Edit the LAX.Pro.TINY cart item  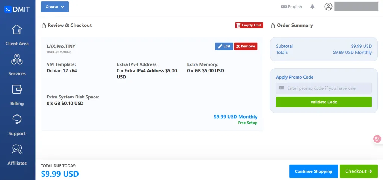tap(224, 46)
